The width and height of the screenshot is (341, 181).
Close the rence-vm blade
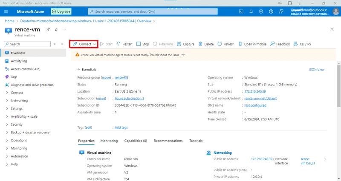point(332,29)
